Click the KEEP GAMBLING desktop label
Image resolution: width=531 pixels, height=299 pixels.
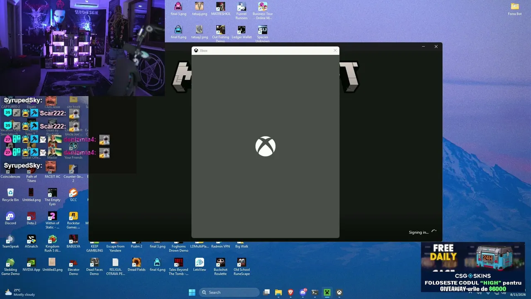(x=95, y=248)
